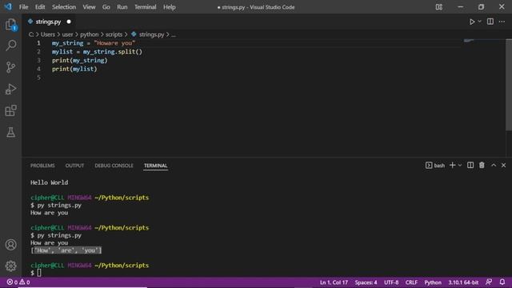This screenshot has height=288, width=512.
Task: Switch to the Debug Console tab
Action: (114, 166)
